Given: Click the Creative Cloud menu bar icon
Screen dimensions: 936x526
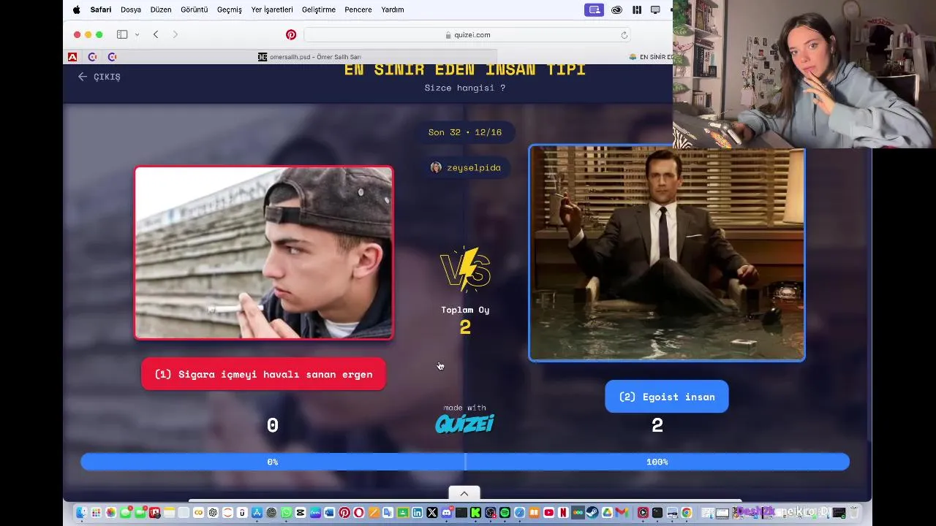Looking at the screenshot, I should pos(617,9).
